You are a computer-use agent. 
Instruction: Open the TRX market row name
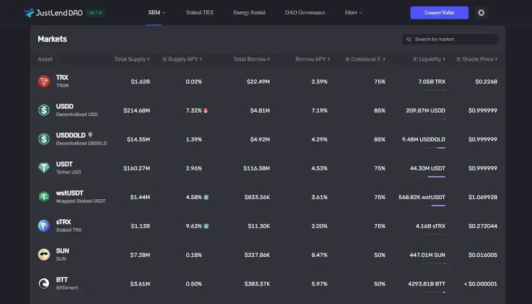coord(62,78)
